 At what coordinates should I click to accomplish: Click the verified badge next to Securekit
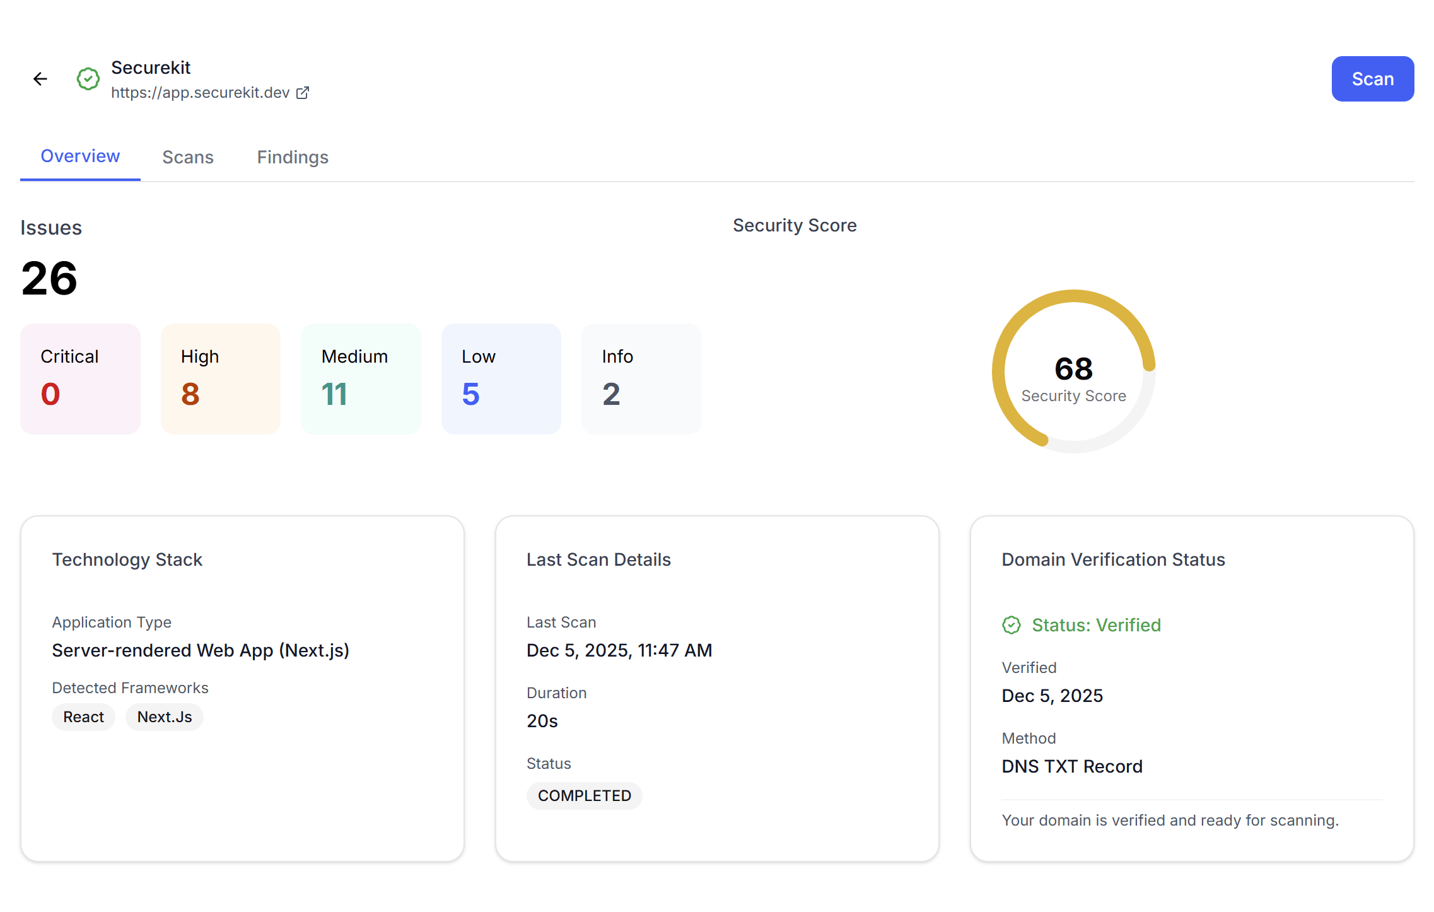[x=88, y=79]
